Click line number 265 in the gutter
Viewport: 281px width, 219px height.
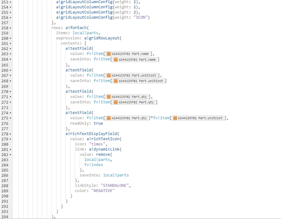click(5, 65)
